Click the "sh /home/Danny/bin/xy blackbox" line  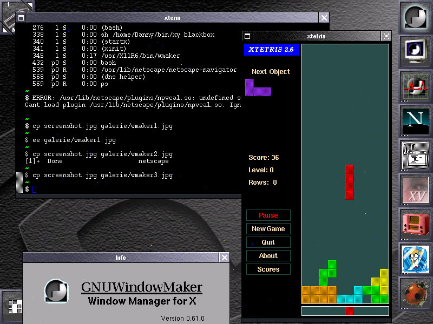pyautogui.click(x=123, y=35)
